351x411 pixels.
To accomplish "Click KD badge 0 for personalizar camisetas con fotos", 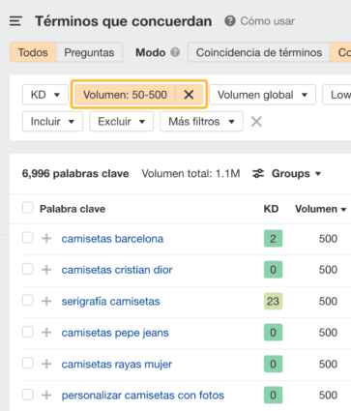I will pos(273,395).
